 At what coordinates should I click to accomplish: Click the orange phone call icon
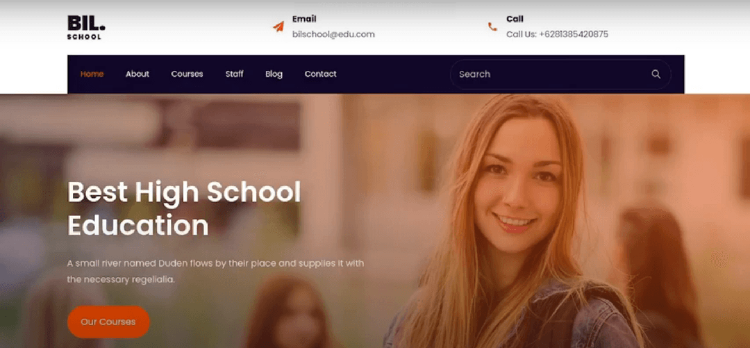click(492, 27)
